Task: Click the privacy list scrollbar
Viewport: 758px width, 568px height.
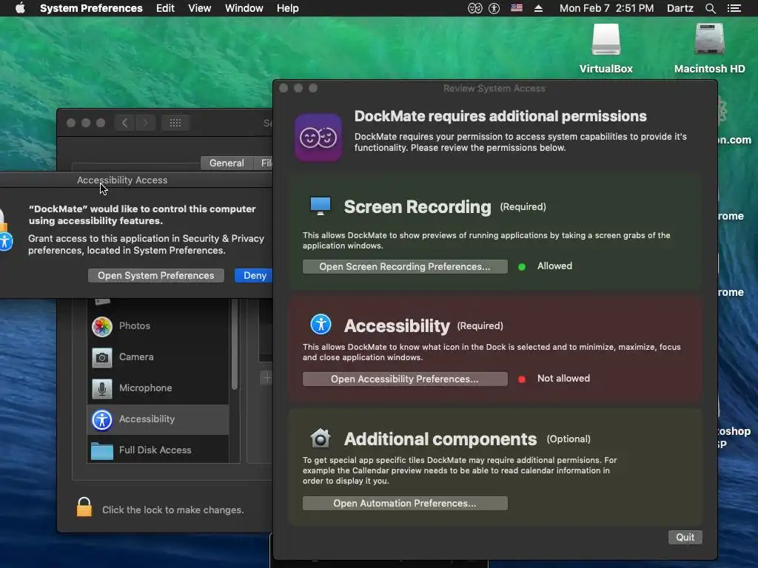Action: tap(235, 345)
